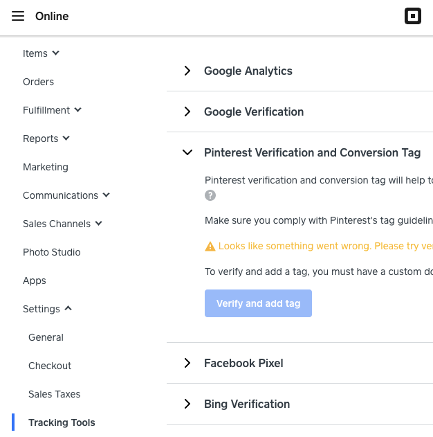This screenshot has height=437, width=433.
Task: Open Sales Taxes settings
Action: click(x=54, y=394)
